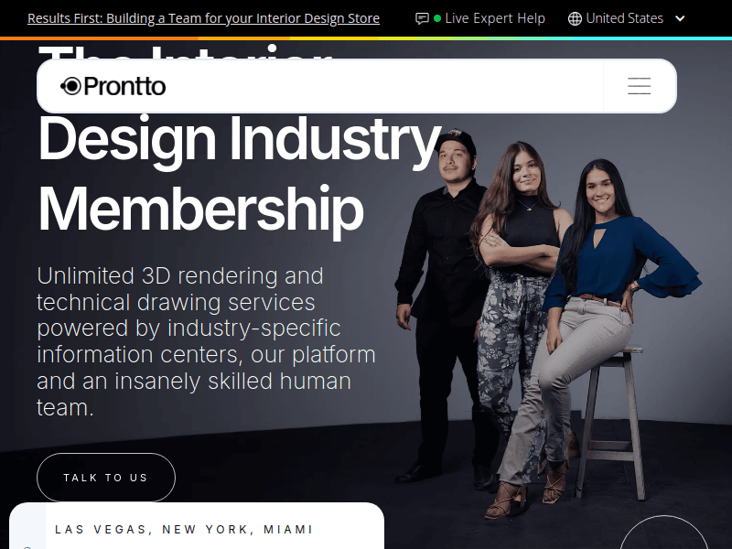Click the man wearing the black cap
Viewport: 732px width, 549px height.
click(x=444, y=304)
